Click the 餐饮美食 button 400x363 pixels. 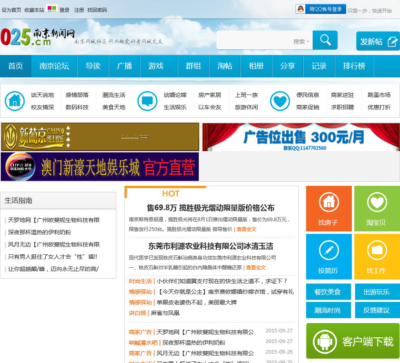[x=329, y=292]
